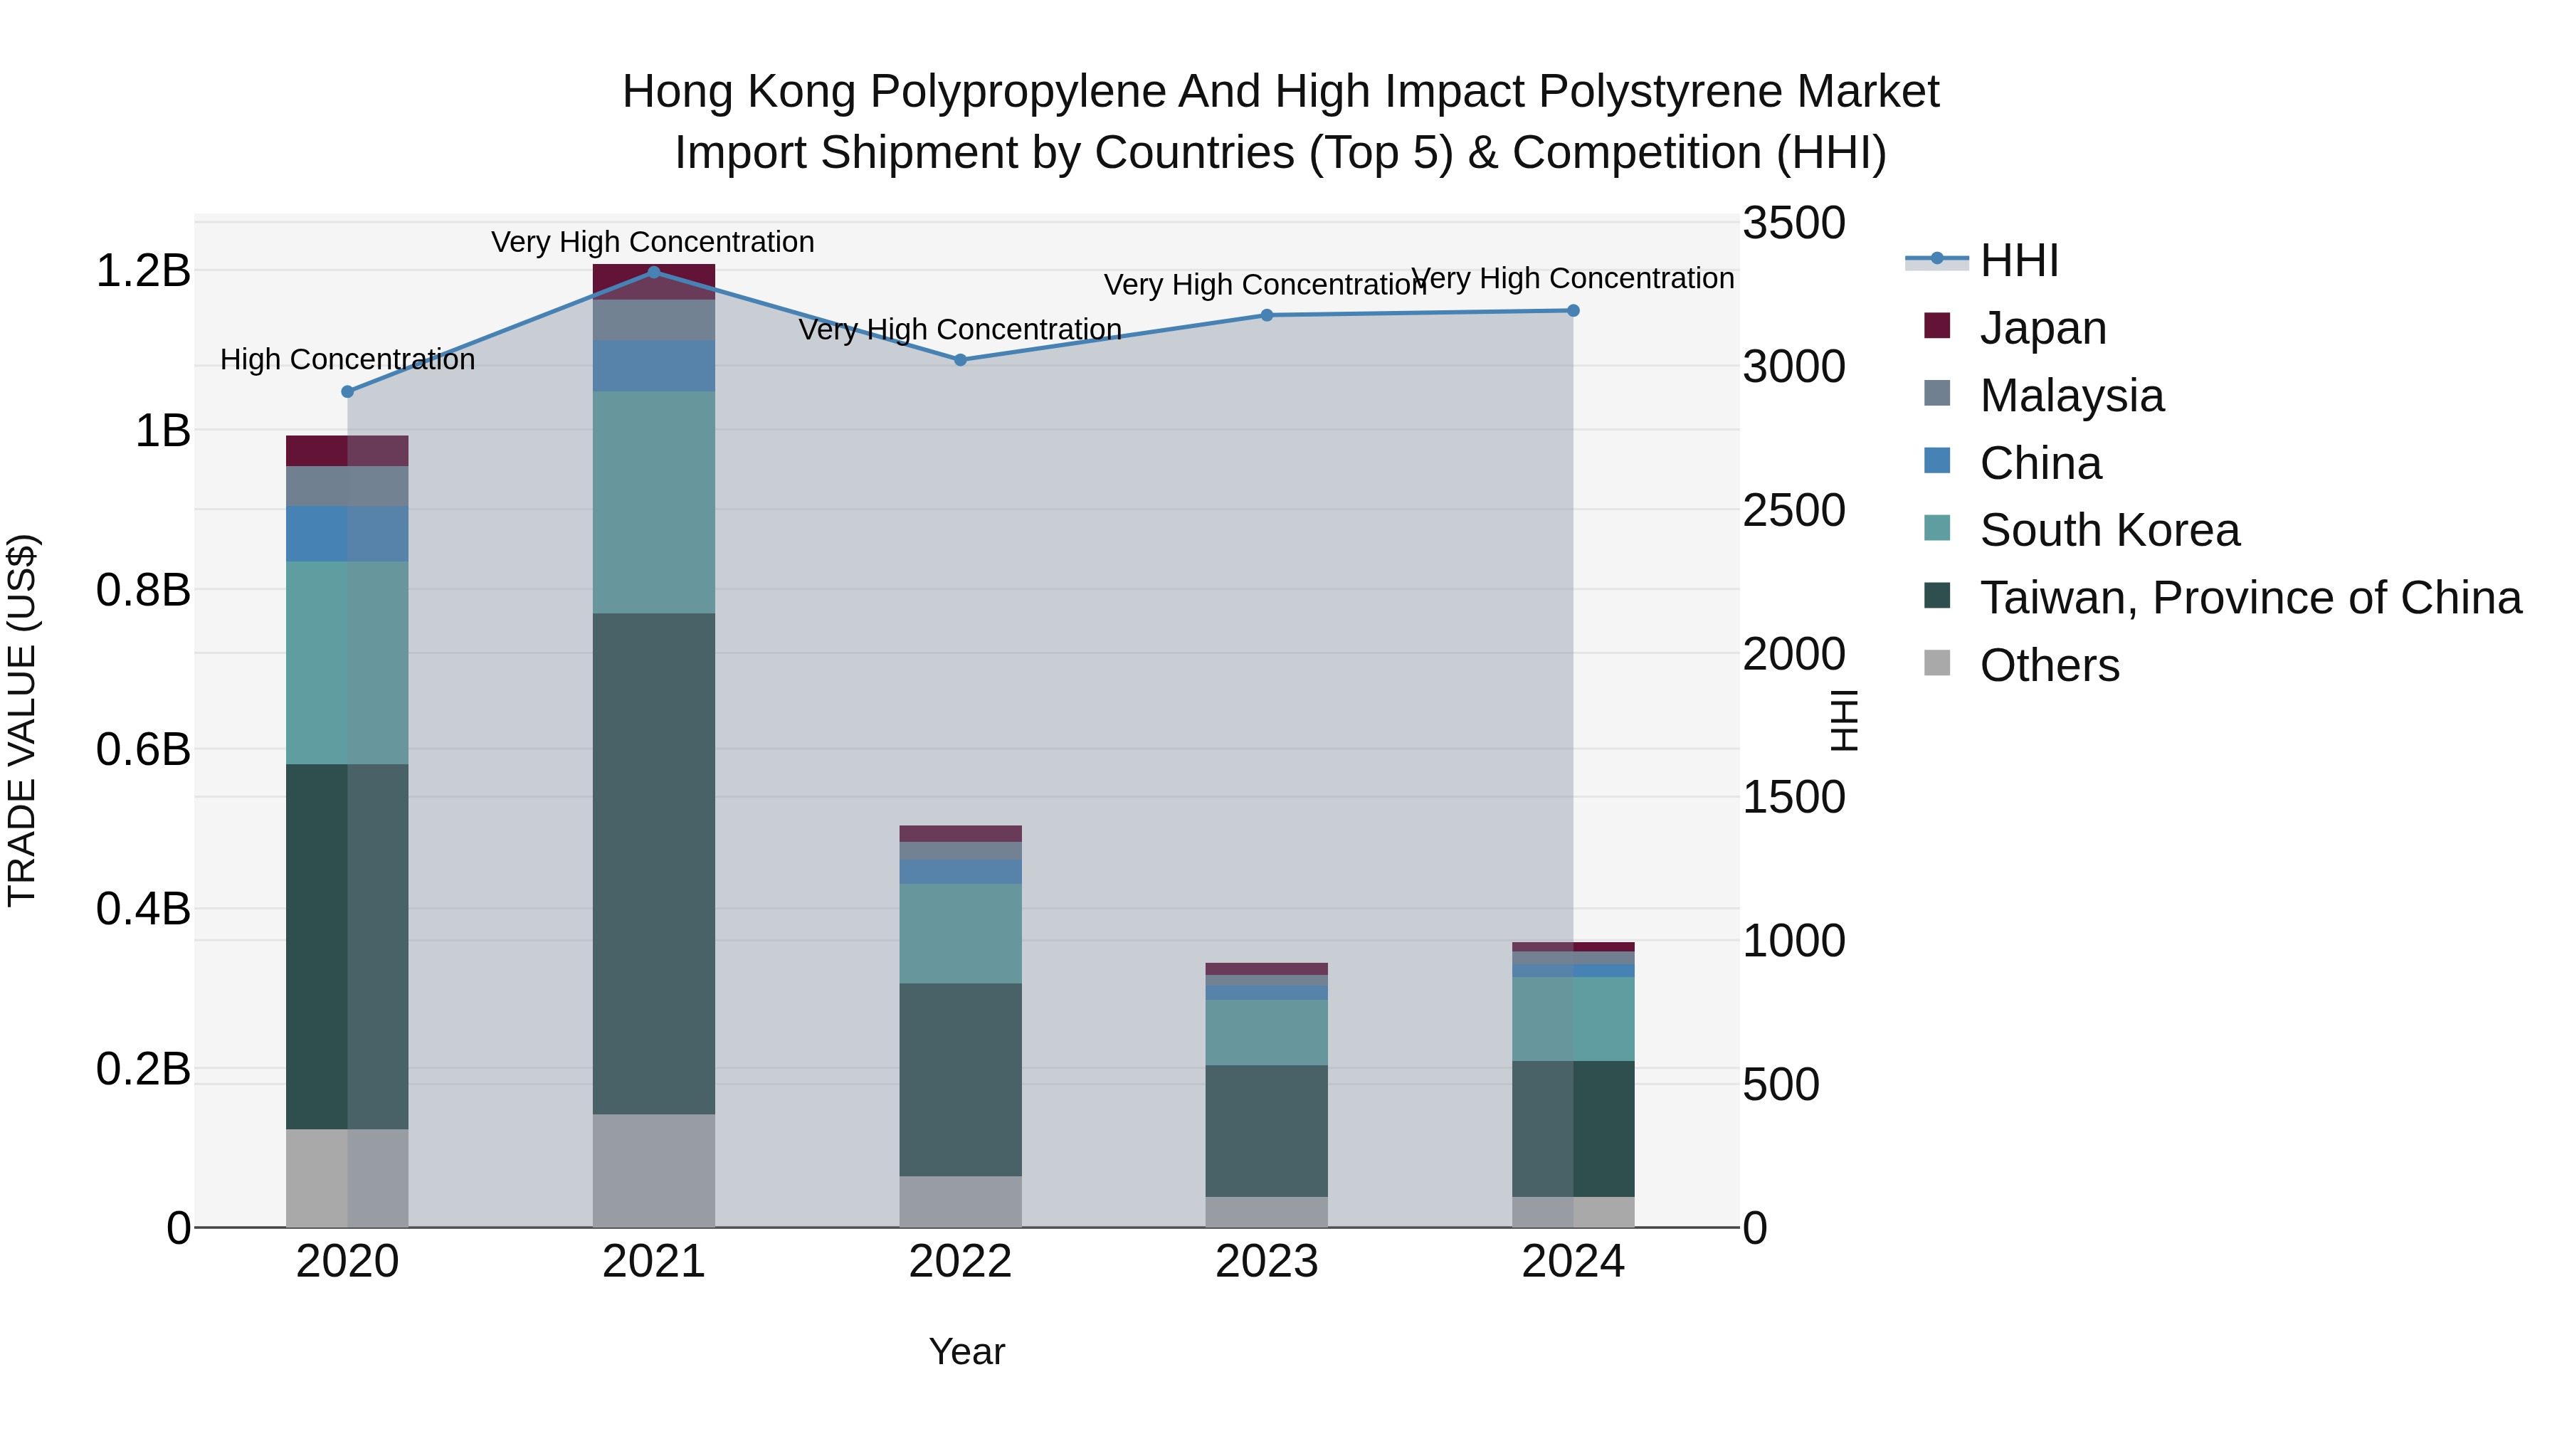Click the 3500 right axis tick label

1794,223
